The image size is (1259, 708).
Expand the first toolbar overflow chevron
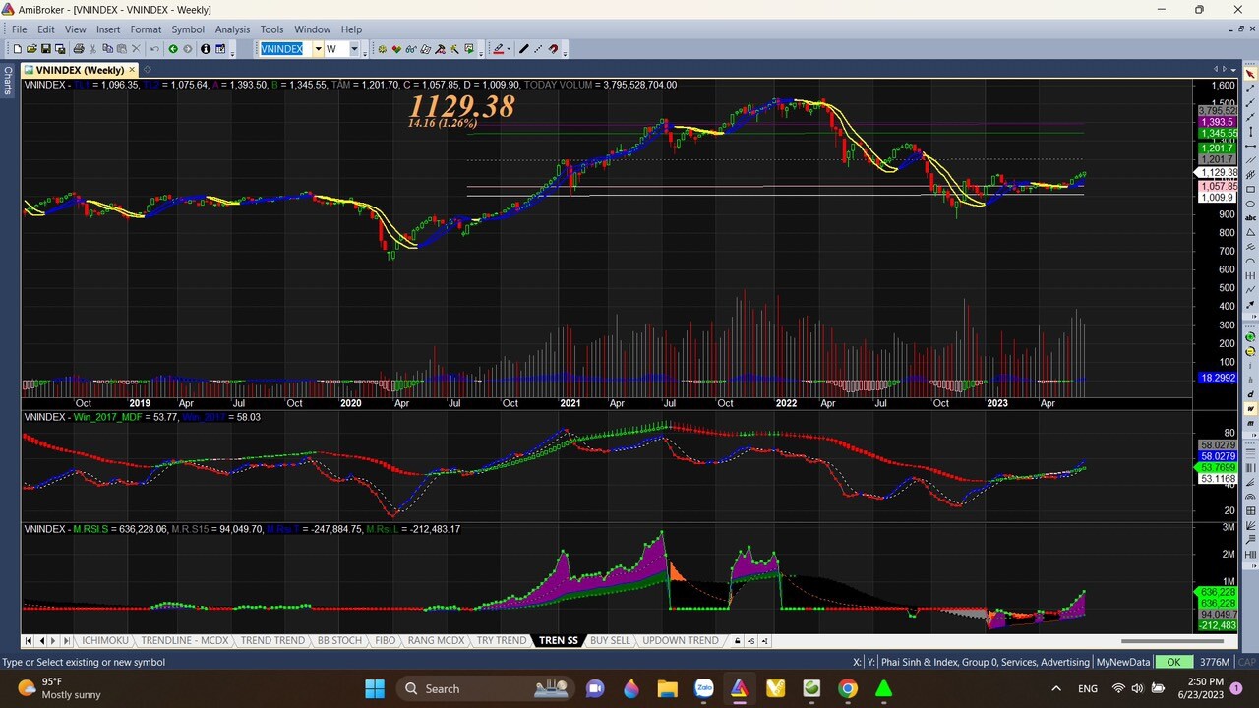232,51
